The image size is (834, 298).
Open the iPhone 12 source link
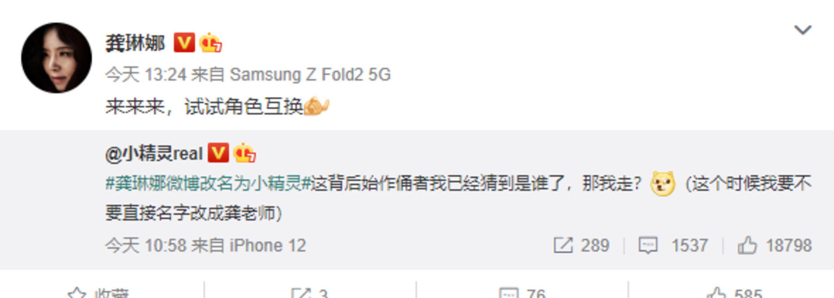point(268,246)
